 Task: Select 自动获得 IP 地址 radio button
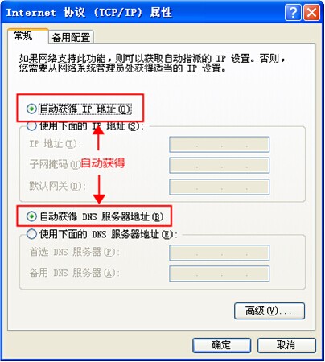coord(31,109)
